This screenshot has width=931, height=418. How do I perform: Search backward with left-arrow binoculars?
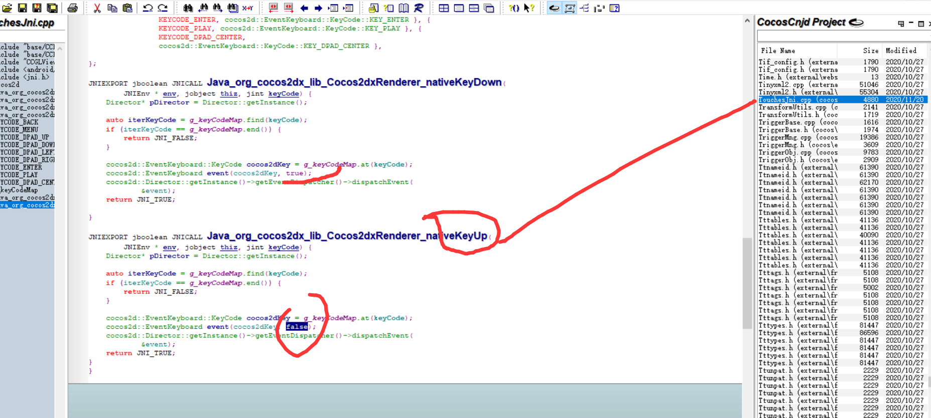click(x=203, y=8)
